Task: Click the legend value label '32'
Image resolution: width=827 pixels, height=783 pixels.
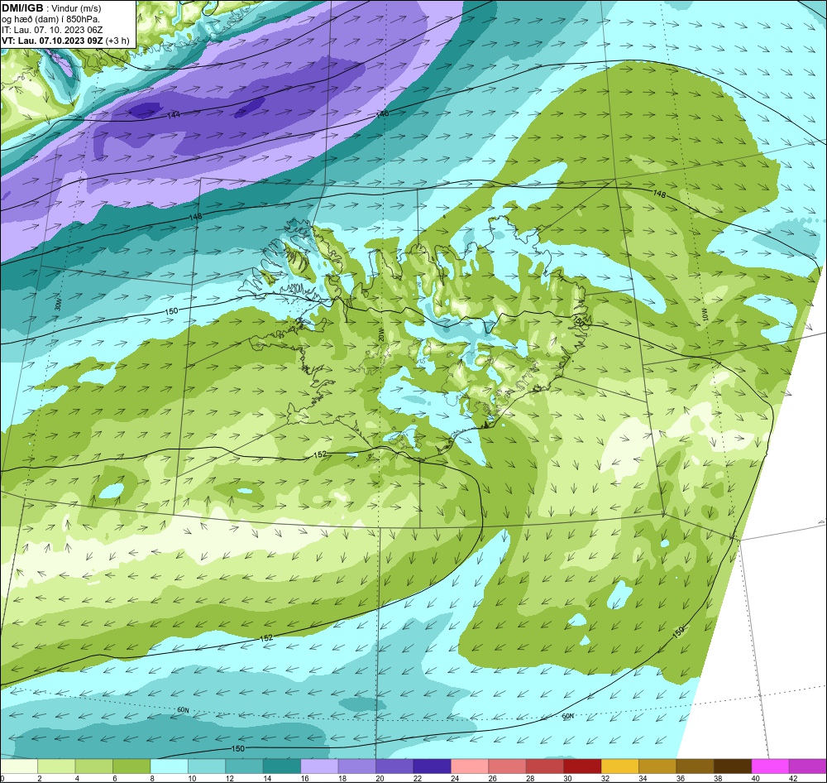Action: coord(605,778)
